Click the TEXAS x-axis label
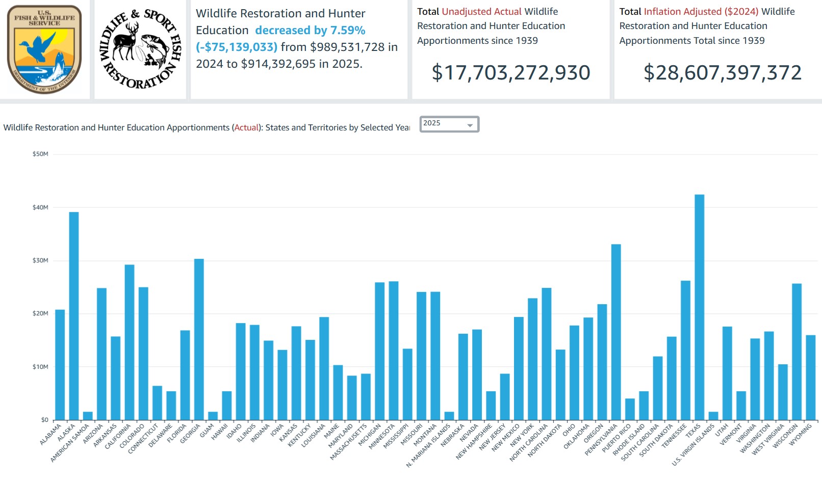Viewport: 822px width, 483px height. [x=693, y=431]
